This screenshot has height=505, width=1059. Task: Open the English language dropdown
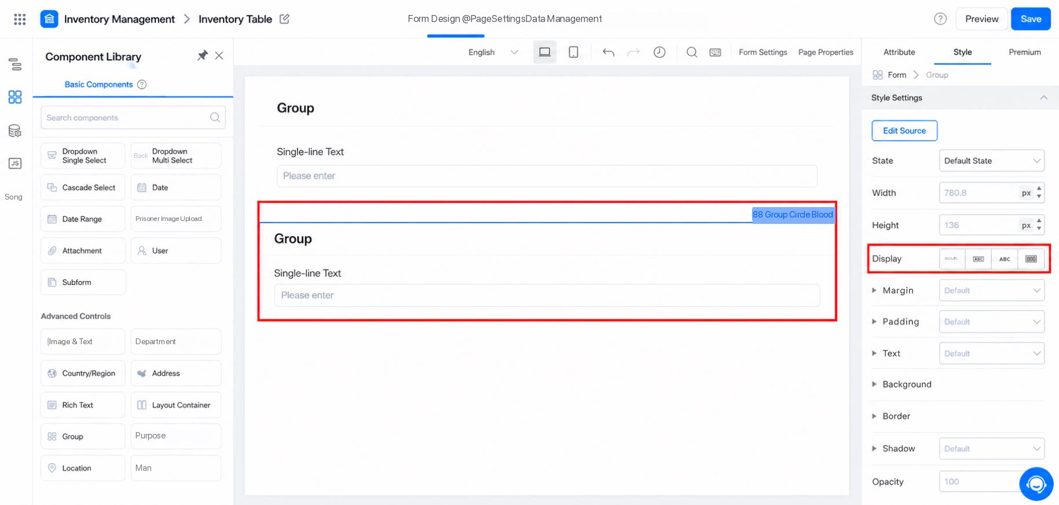(493, 52)
